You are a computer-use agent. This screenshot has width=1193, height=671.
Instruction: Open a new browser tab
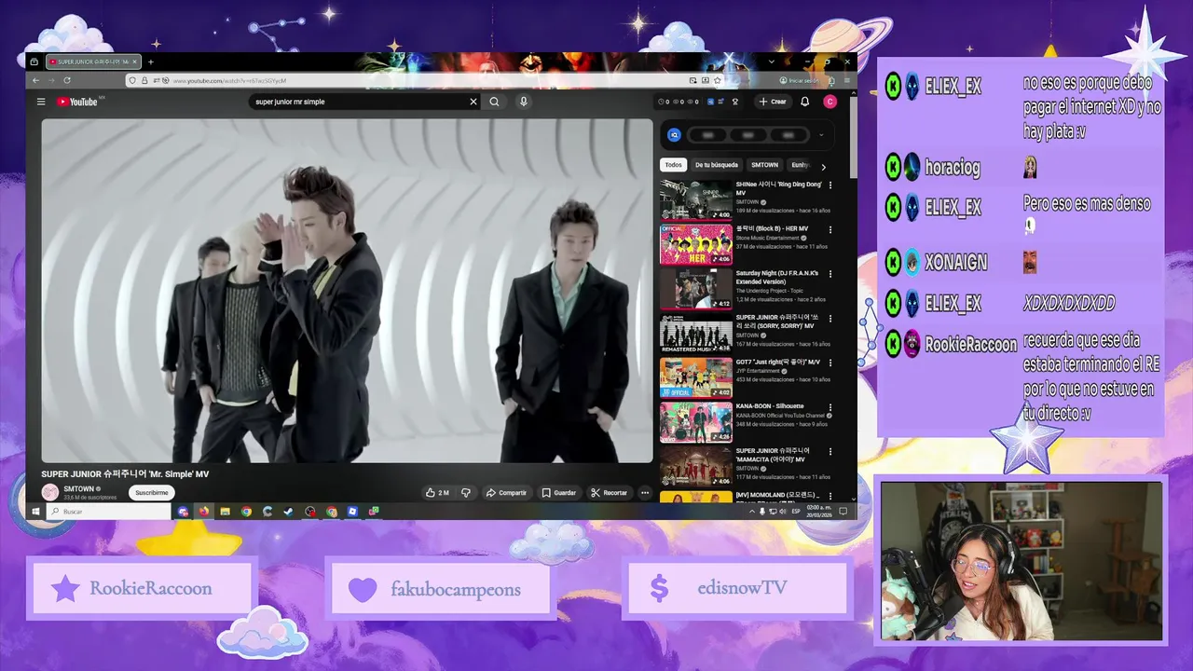pyautogui.click(x=150, y=62)
